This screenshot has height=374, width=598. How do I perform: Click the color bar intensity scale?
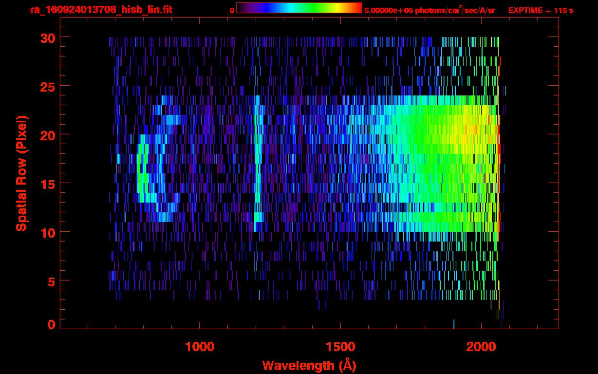[x=299, y=8]
